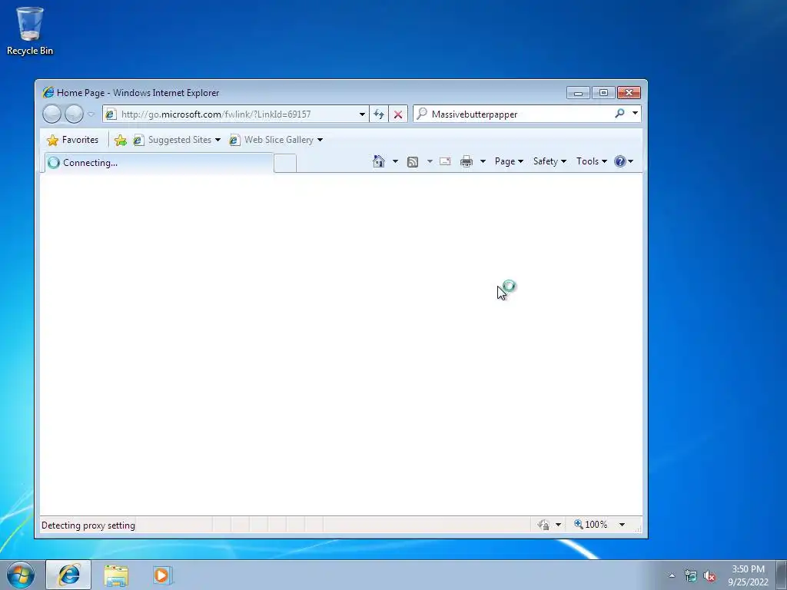Stop loading with the red X
787x590 pixels.
398,114
